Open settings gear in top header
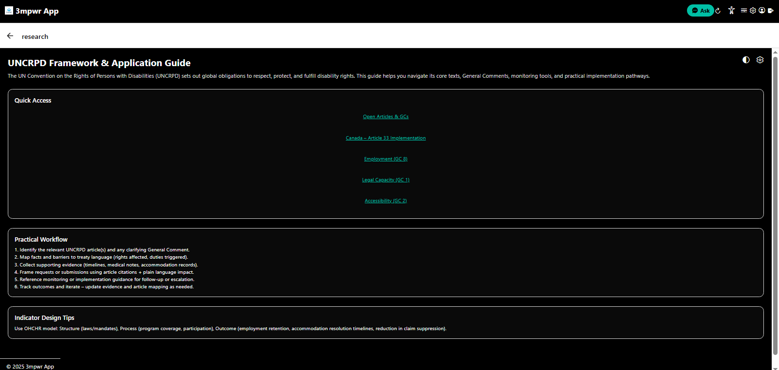Screen dimensions: 779x370 tap(753, 10)
